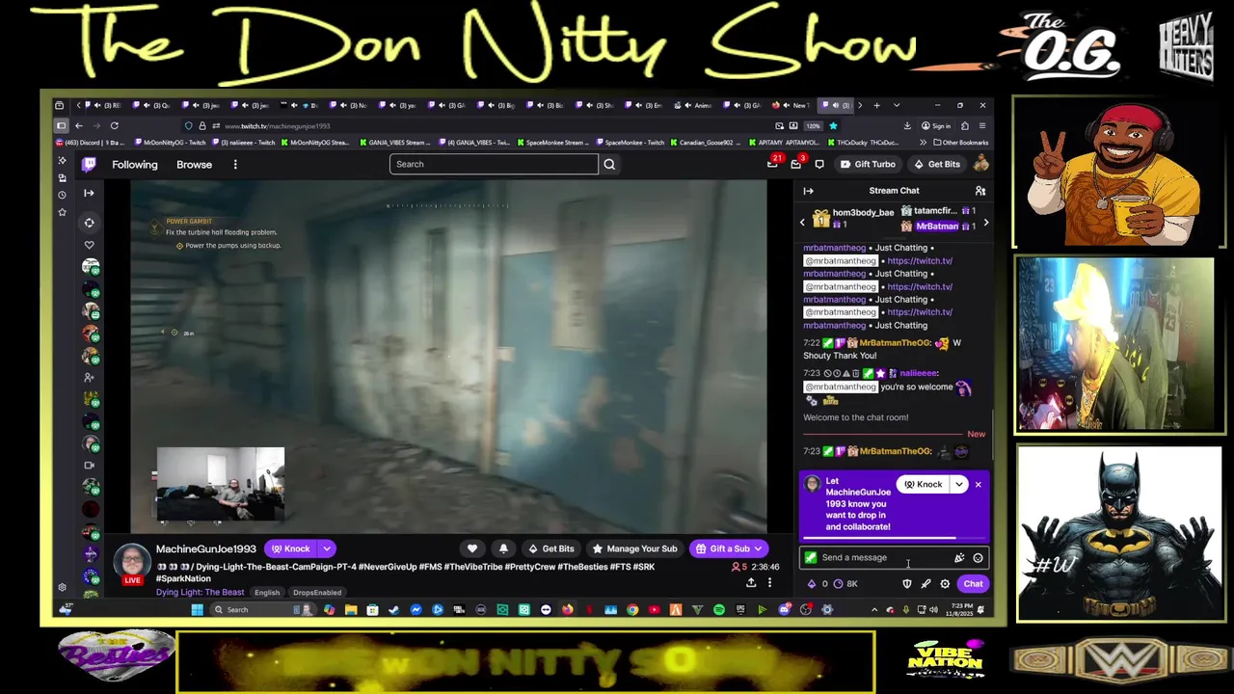Viewport: 1234px width, 694px height.
Task: Open the stream options three dots
Action: 769,582
